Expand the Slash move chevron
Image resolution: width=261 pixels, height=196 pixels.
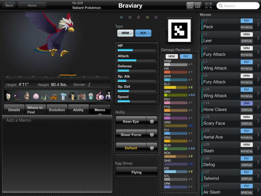click(x=258, y=148)
